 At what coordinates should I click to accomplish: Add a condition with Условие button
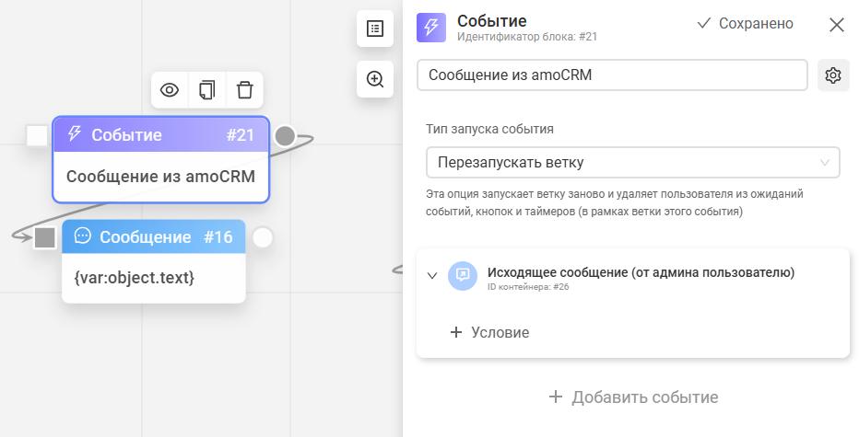pyautogui.click(x=489, y=332)
